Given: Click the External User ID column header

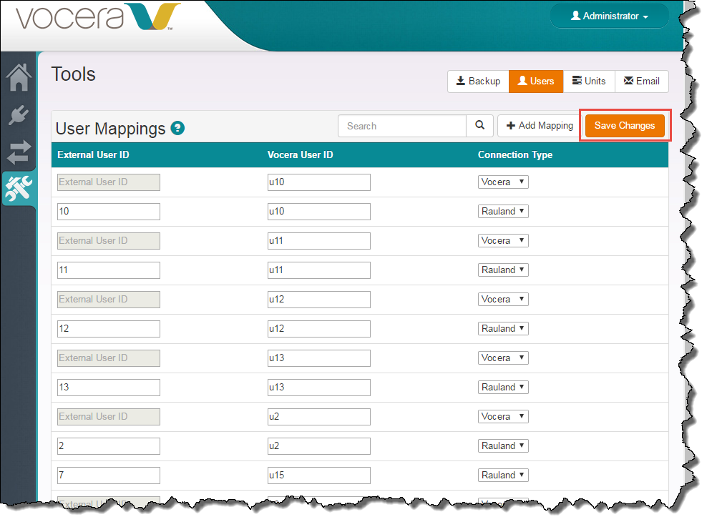Looking at the screenshot, I should coord(93,154).
